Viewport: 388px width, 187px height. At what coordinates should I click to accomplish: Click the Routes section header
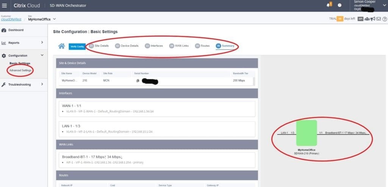coord(157,175)
